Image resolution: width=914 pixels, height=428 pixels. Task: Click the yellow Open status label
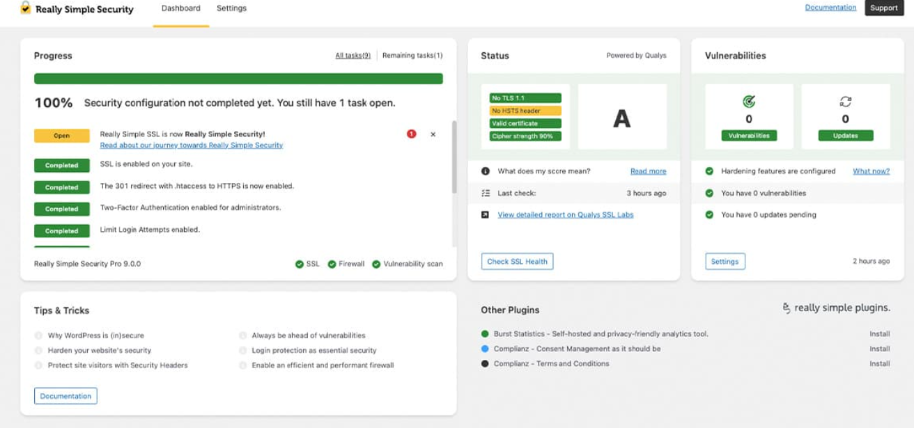click(x=62, y=136)
